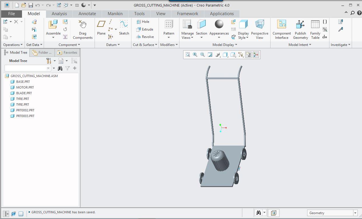Viewport: 362px width, 219px height.
Task: Expand the Component group dropdown
Action: (69, 45)
